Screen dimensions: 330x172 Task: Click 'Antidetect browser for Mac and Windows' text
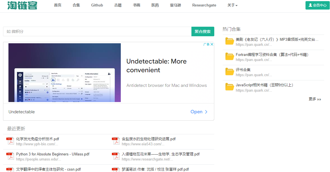[x=166, y=85]
